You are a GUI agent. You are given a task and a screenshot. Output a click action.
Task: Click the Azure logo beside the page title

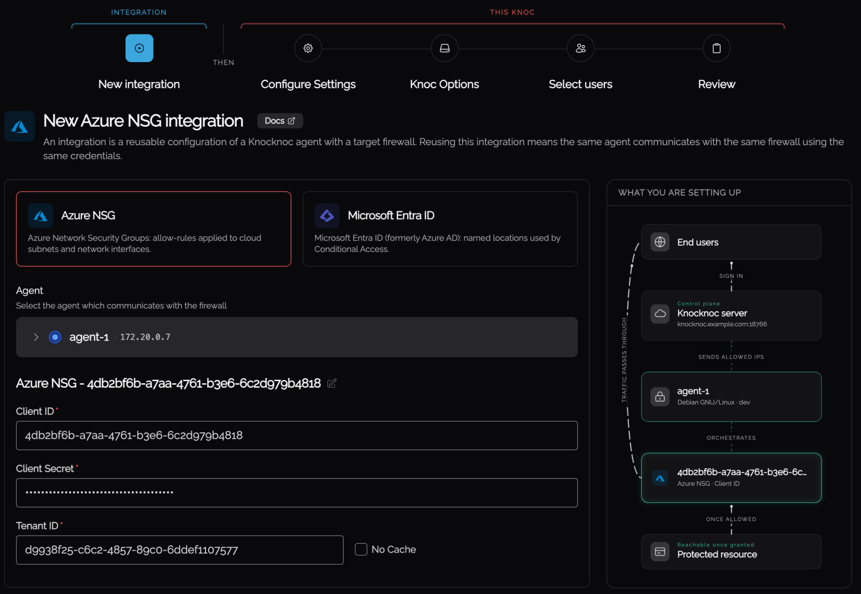[x=19, y=126]
